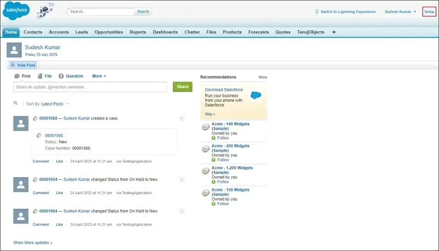Click the Question mark icon
439x251 pixels.
click(x=61, y=76)
